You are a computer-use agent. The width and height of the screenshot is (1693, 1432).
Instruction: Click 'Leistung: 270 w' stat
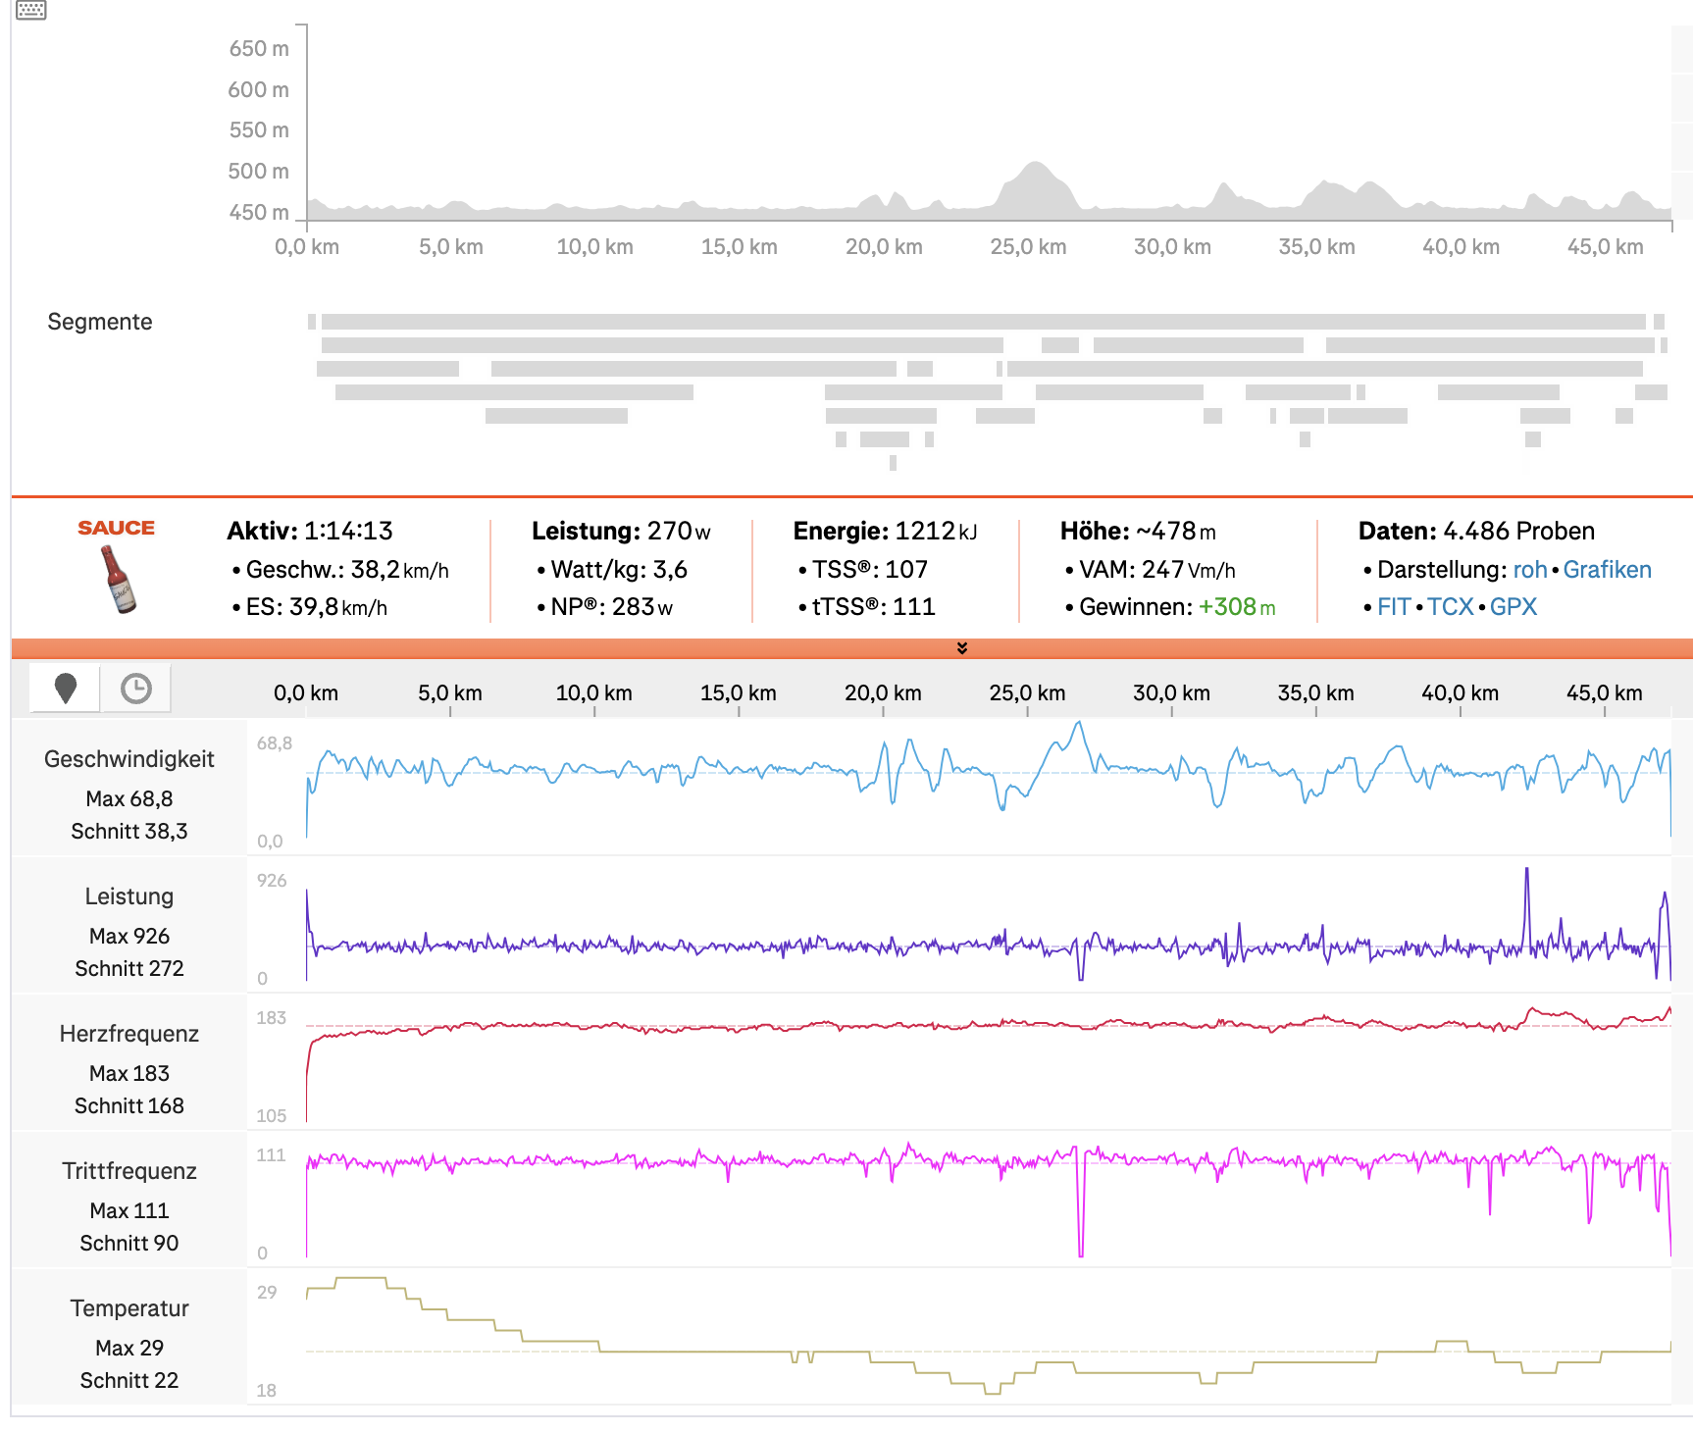[621, 531]
